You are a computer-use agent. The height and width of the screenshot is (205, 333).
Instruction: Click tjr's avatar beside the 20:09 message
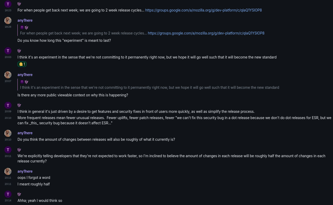8,105
